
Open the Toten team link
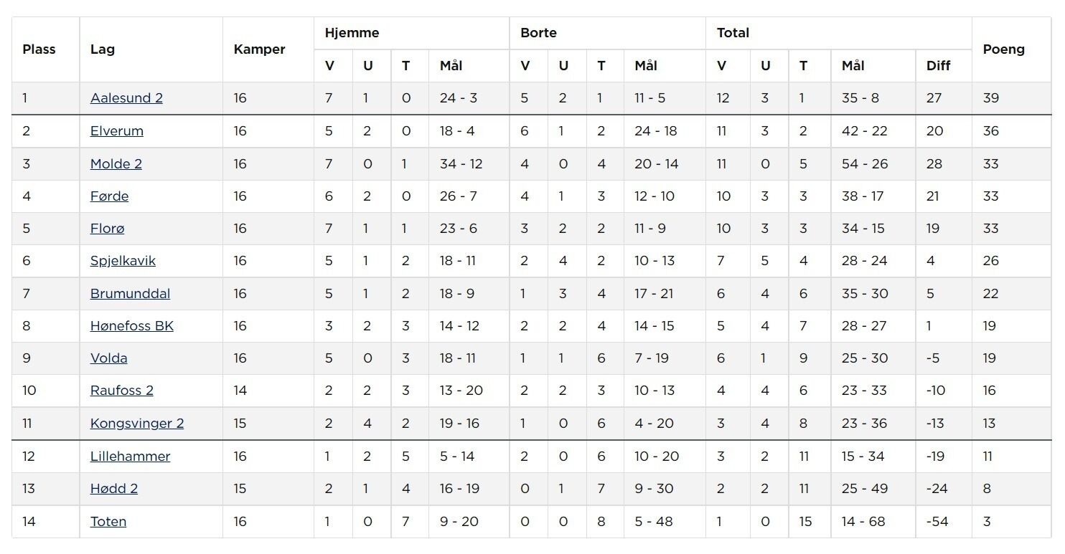pos(108,522)
